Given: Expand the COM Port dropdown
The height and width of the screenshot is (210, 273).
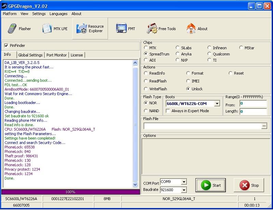Looking at the screenshot, I should click(184, 182).
